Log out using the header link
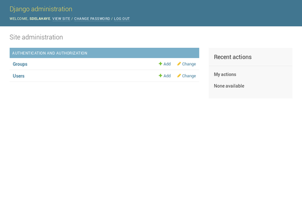The width and height of the screenshot is (302, 220). click(x=122, y=19)
